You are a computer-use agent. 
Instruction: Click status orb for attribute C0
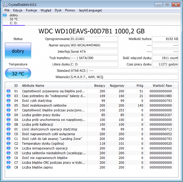coord(8,134)
